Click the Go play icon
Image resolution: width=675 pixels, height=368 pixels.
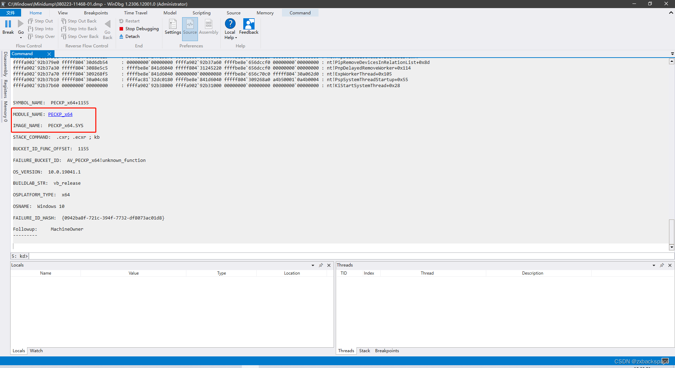point(21,24)
